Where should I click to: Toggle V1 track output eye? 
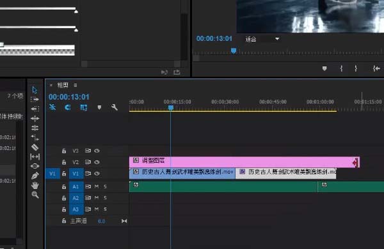click(97, 174)
